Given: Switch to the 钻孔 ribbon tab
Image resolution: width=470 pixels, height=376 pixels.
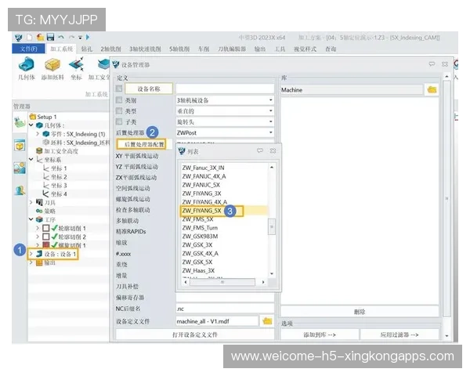Looking at the screenshot, I should point(85,49).
